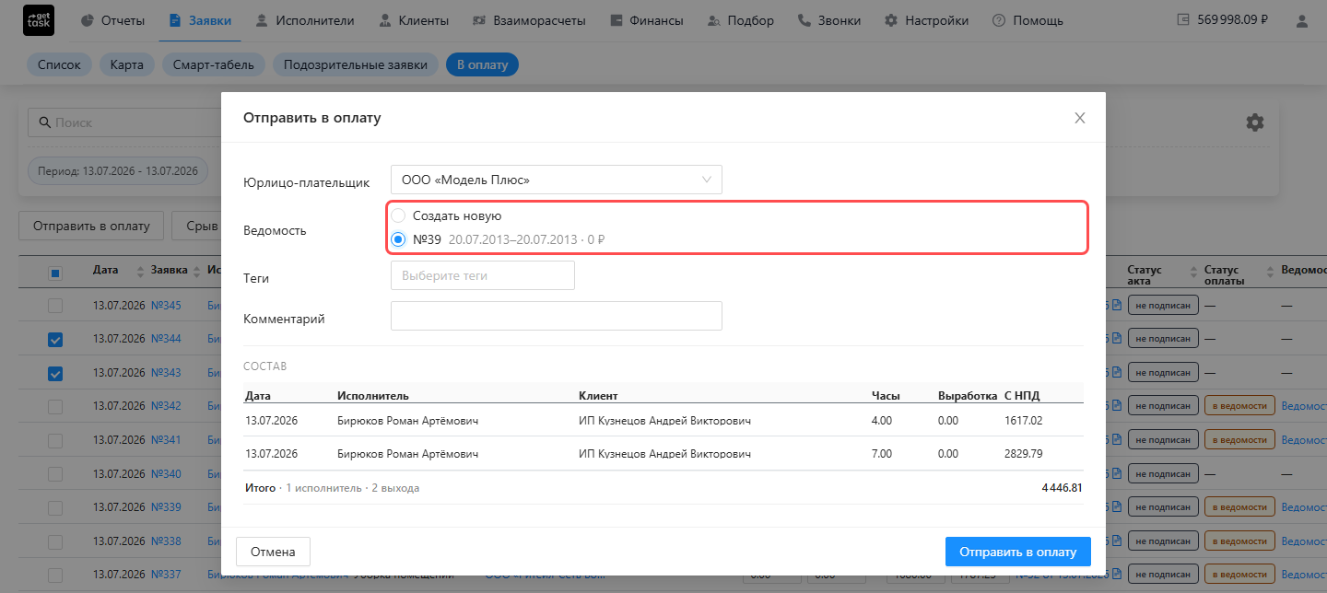1327x593 pixels.
Task: Uncheck the checkbox for заявка №344
Action: pos(55,340)
